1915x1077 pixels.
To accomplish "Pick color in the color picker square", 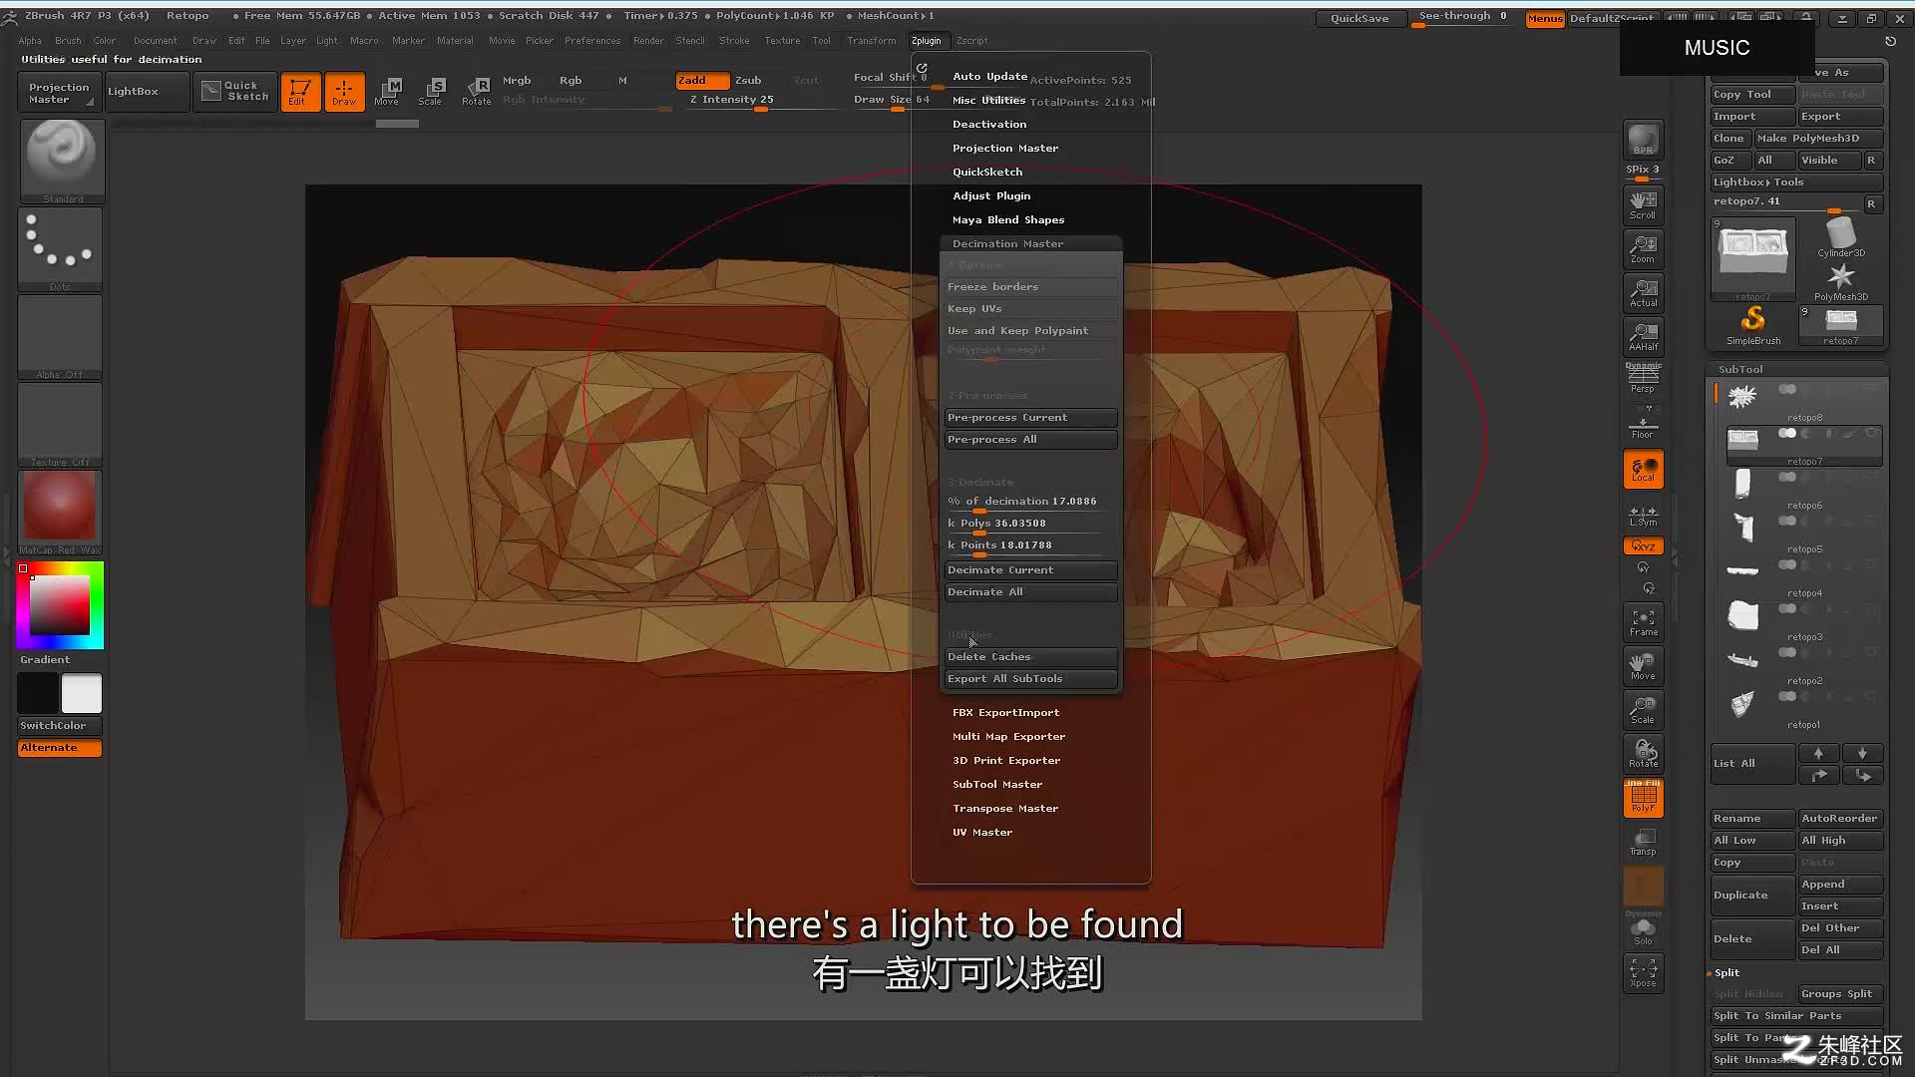I will [x=60, y=605].
